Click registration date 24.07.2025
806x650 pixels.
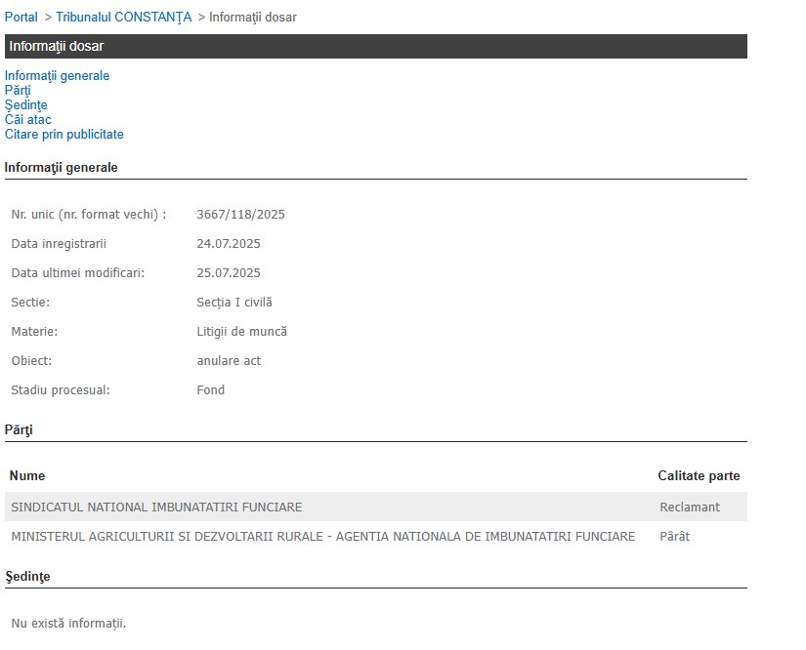[x=229, y=243]
